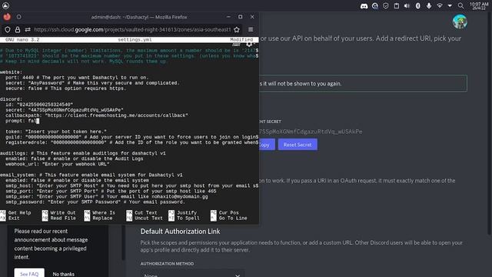Click the microphone tray icon
The image size is (492, 277).
pyautogui.click(x=429, y=5)
